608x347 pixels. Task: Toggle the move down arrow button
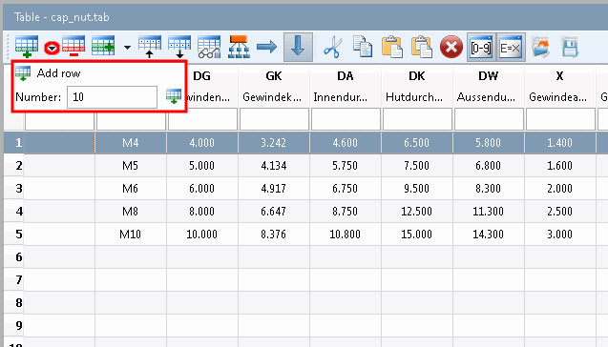coord(298,47)
